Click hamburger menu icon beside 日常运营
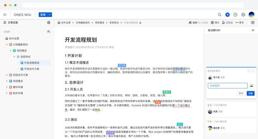The image size is (258, 139). (x=5, y=23)
